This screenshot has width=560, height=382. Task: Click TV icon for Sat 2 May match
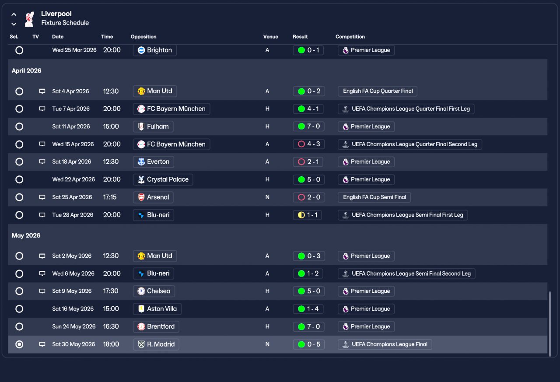tap(42, 256)
